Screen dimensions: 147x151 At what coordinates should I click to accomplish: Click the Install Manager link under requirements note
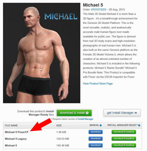pos(85,119)
